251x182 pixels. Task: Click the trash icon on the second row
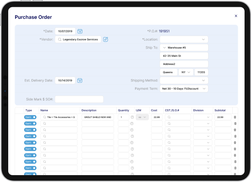[235, 123]
